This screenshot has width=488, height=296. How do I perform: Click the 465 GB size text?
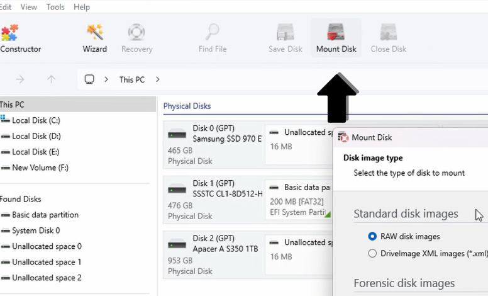tap(180, 151)
